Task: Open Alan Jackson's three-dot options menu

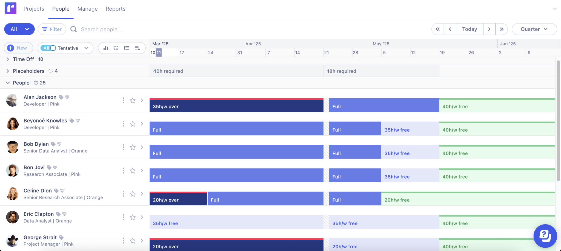Action: (x=123, y=100)
